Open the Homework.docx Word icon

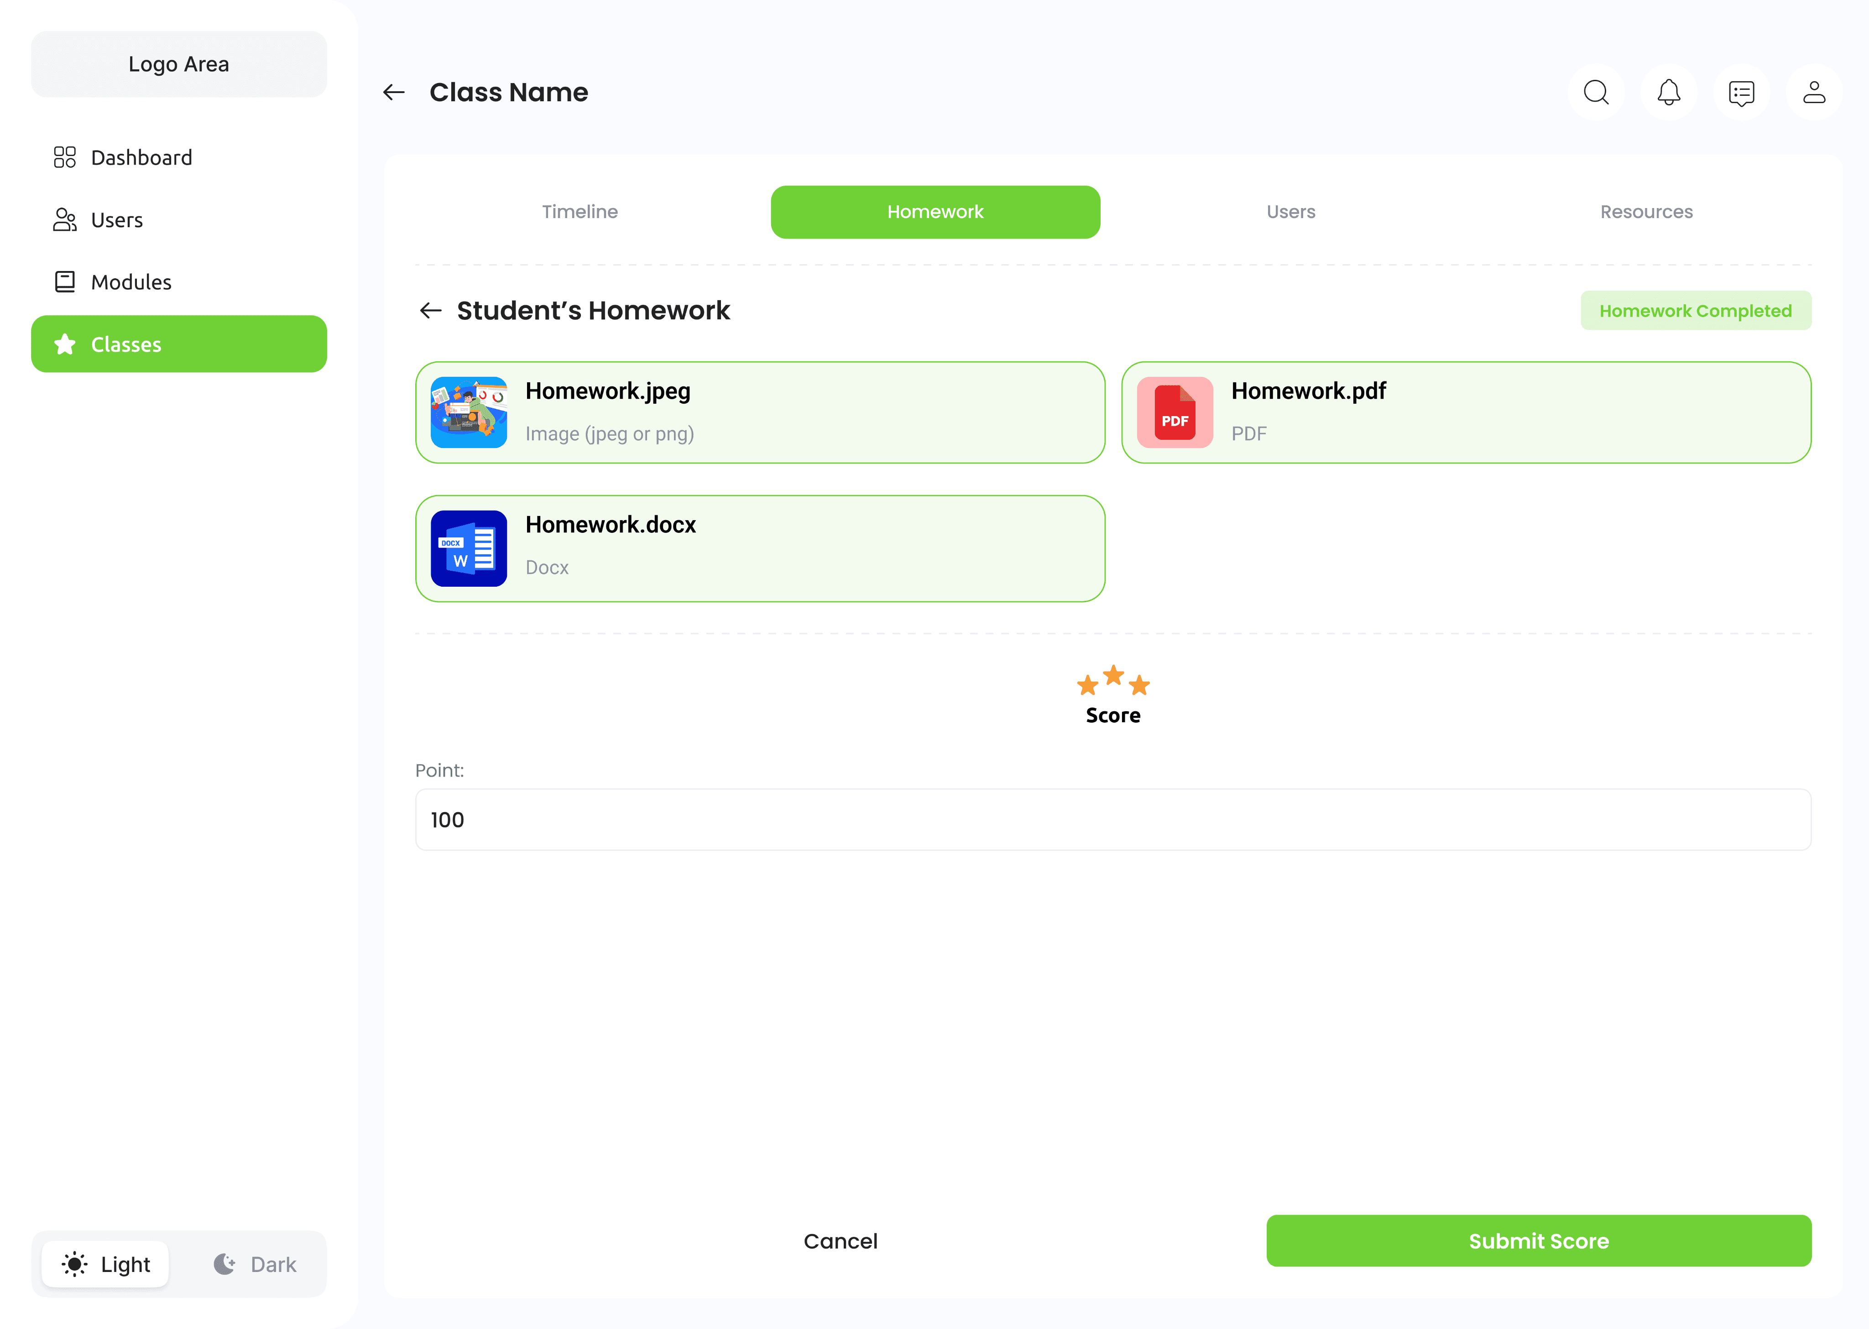(469, 548)
